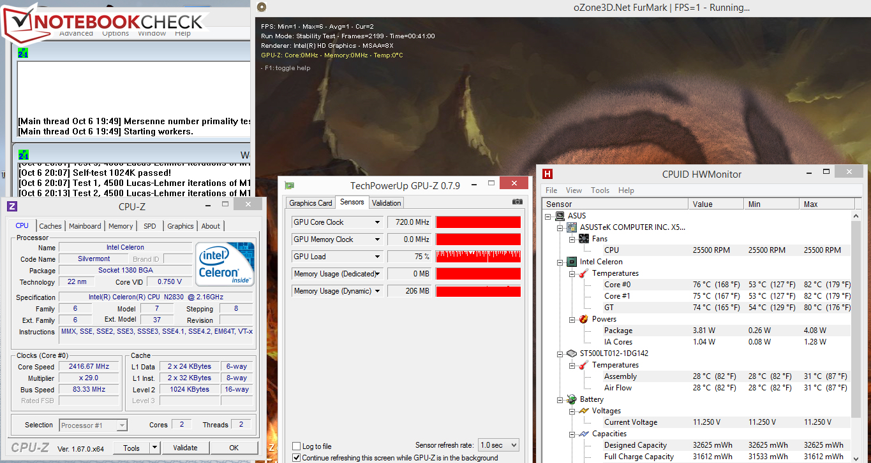
Task: Collapse the Intel Celeron tree node
Action: (561, 262)
